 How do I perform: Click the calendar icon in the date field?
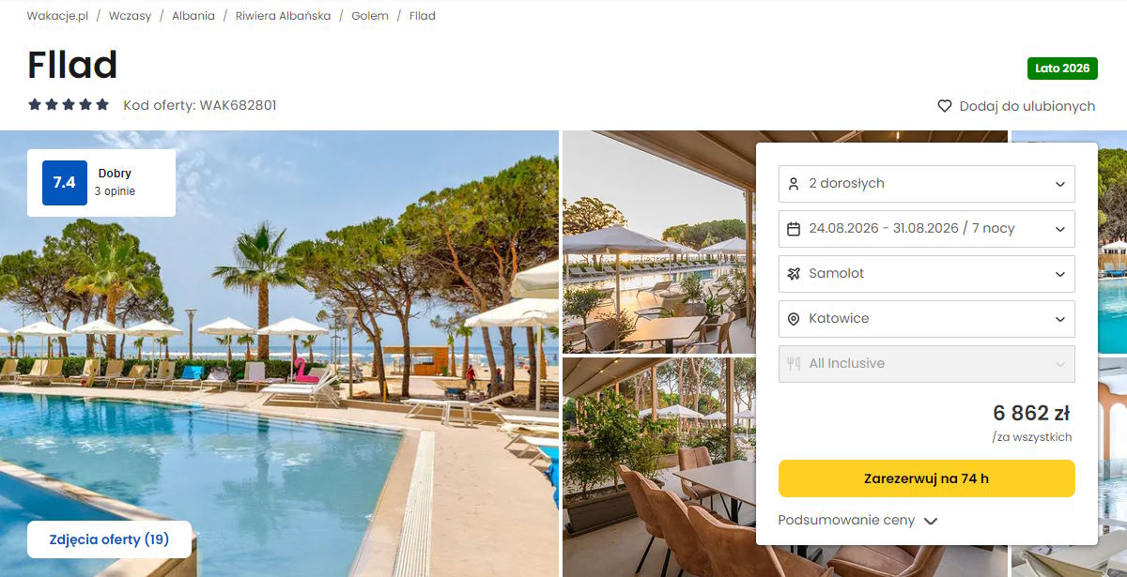point(794,229)
